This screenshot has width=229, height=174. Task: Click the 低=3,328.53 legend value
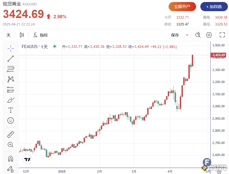tap(117, 47)
